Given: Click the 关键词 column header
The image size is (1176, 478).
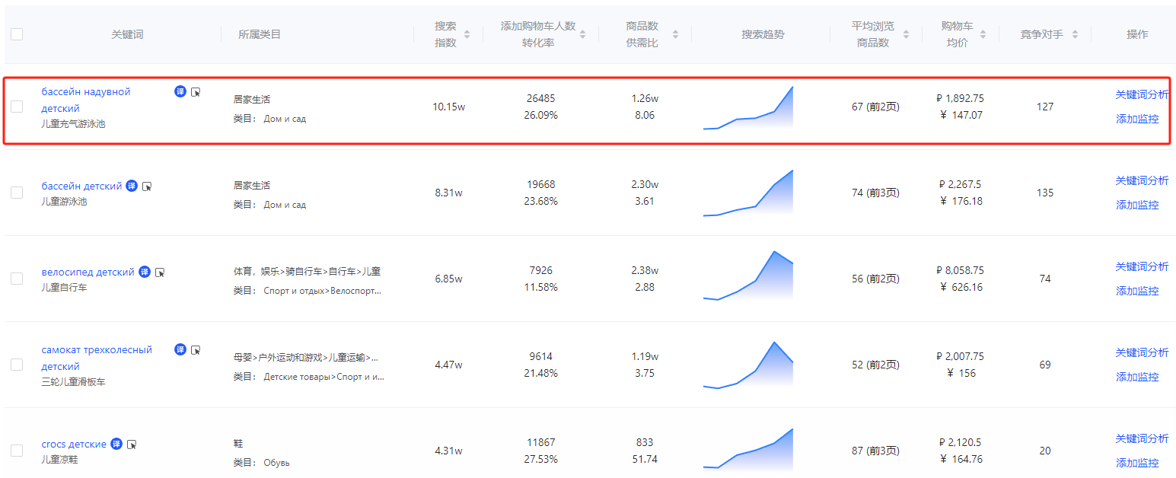Looking at the screenshot, I should tap(127, 34).
